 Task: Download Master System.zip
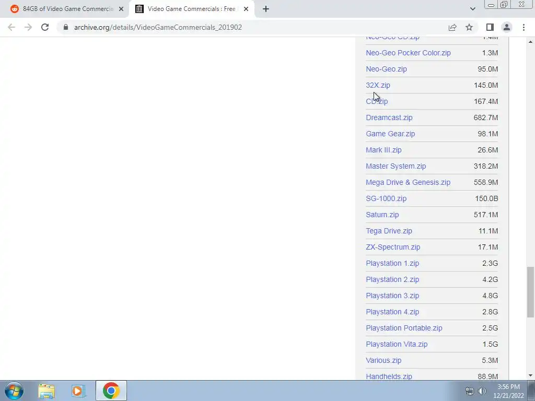pos(396,166)
